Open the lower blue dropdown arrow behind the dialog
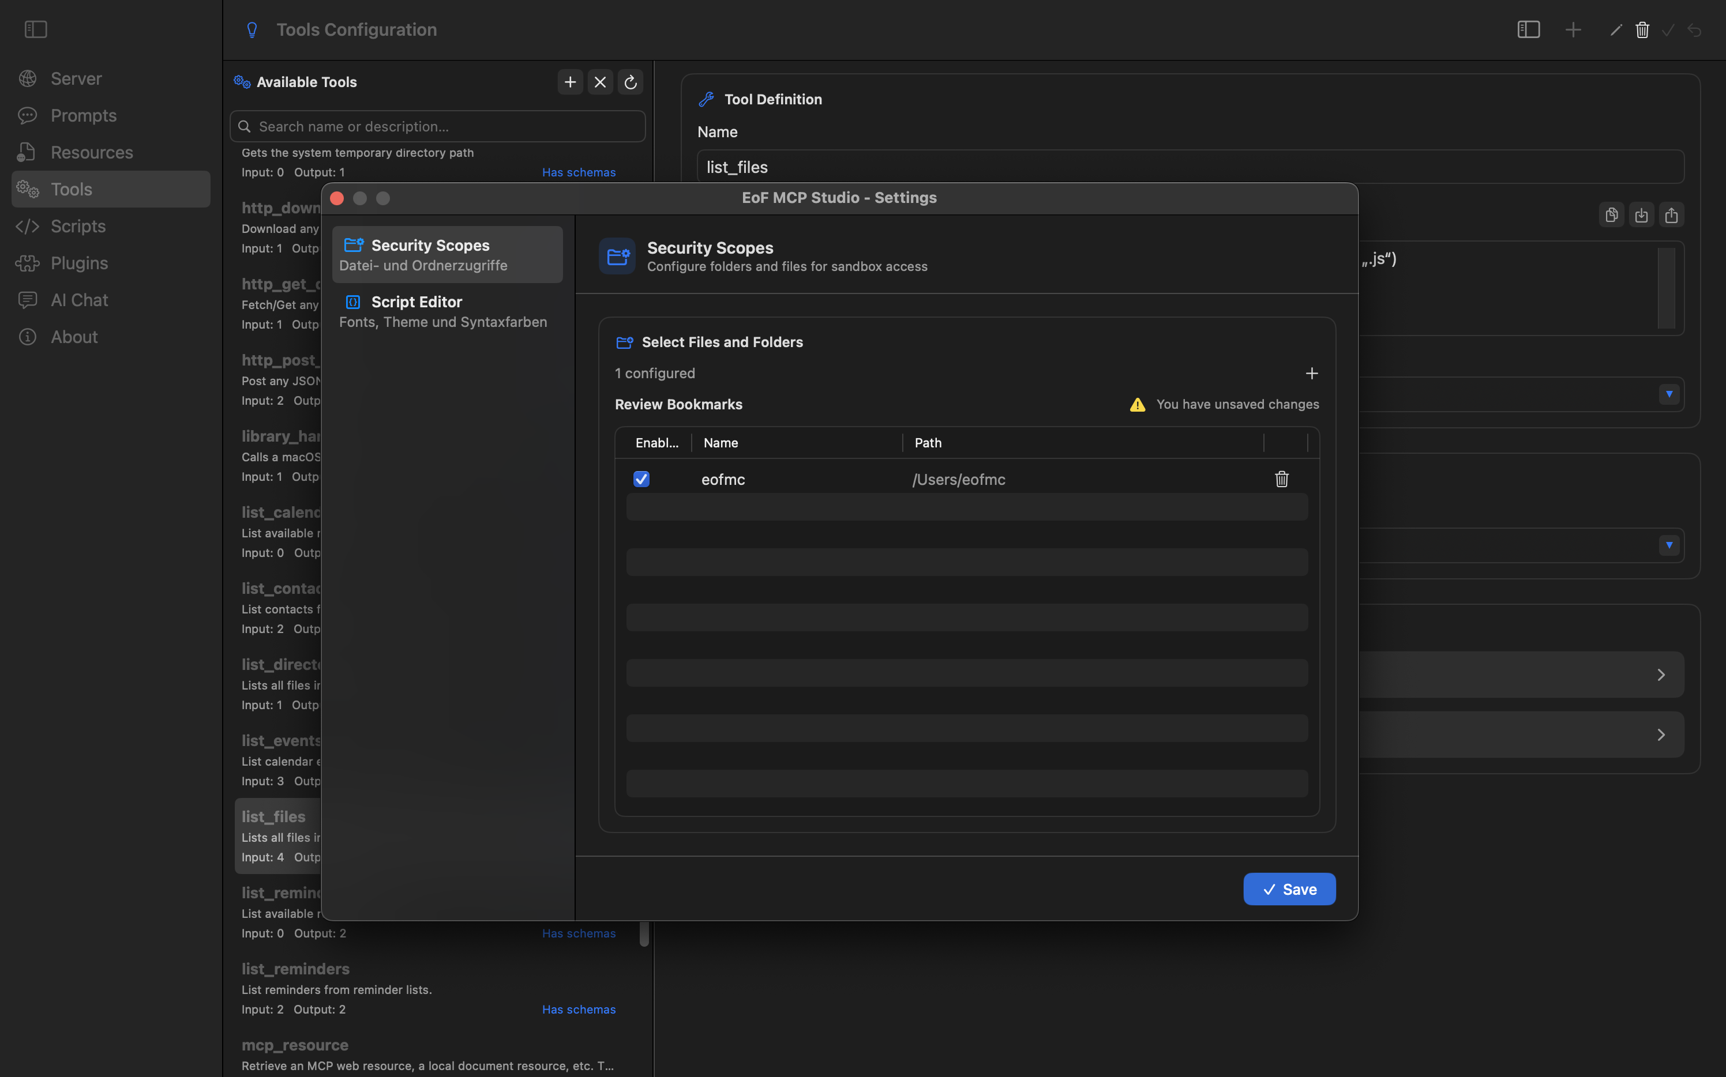This screenshot has width=1726, height=1077. click(x=1669, y=545)
